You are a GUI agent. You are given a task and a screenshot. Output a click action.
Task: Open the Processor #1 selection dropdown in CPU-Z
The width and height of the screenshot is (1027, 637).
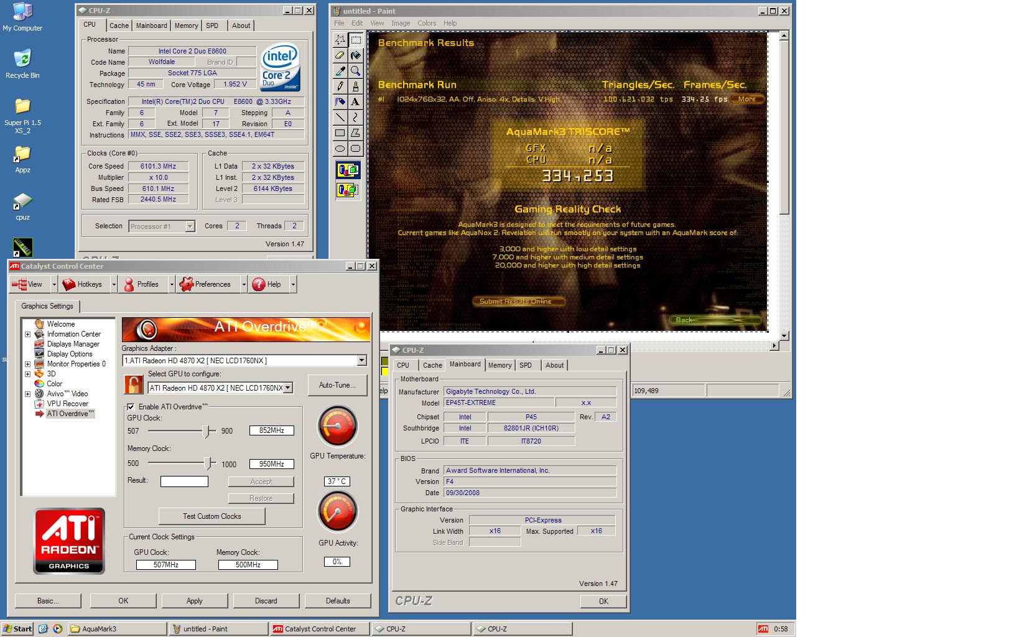coord(190,226)
